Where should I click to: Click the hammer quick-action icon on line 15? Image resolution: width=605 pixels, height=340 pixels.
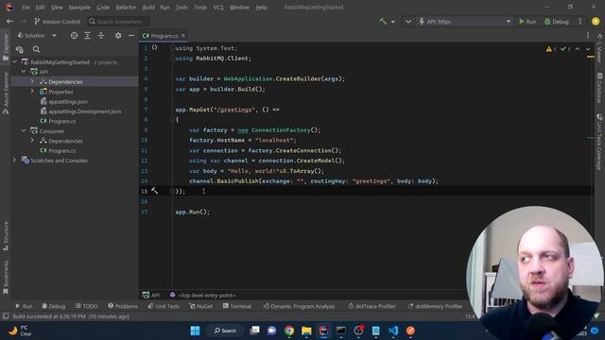tap(154, 191)
